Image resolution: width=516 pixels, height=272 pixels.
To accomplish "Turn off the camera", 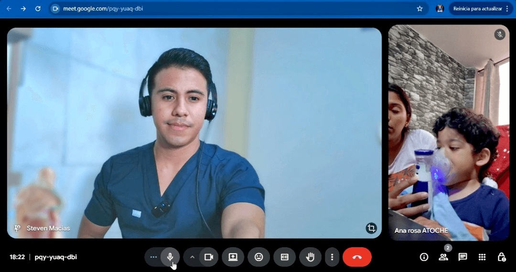I will pyautogui.click(x=208, y=257).
